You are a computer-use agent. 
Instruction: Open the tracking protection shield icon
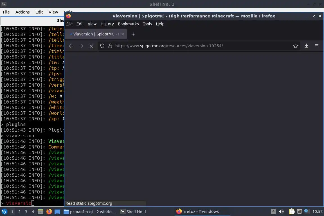(x=102, y=46)
